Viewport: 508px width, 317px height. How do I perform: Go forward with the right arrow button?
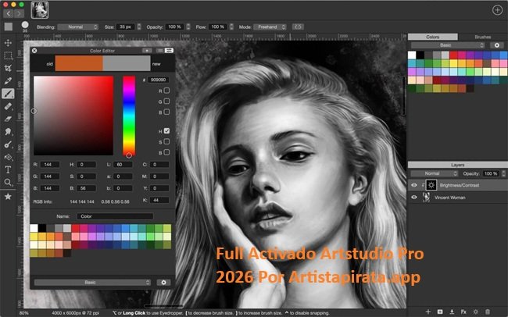click(x=19, y=13)
